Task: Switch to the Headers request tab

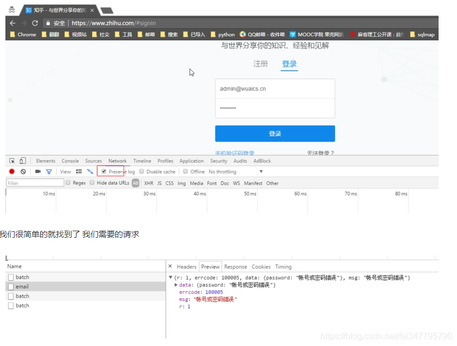Action: [x=186, y=267]
